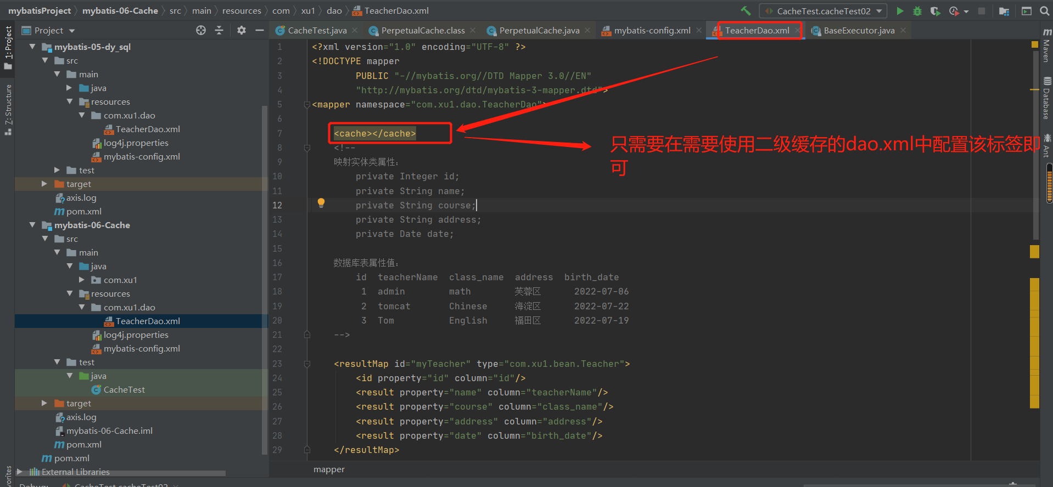The height and width of the screenshot is (487, 1053).
Task: Open the Project Structure dialog icon
Action: click(1004, 11)
